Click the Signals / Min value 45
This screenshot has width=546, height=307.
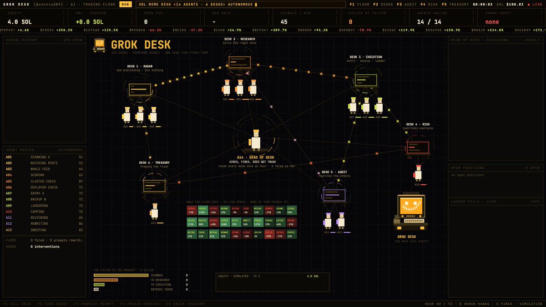tap(284, 22)
